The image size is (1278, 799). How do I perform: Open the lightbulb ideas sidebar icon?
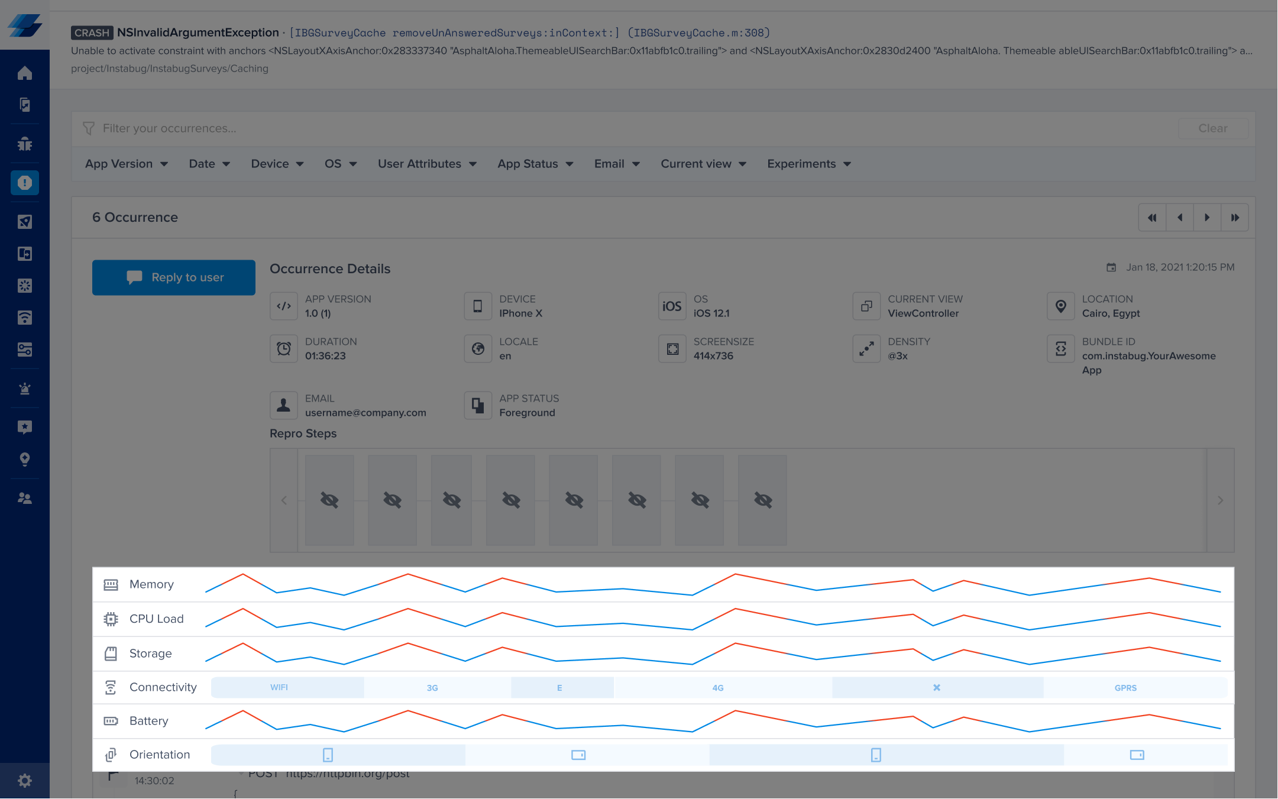(25, 460)
